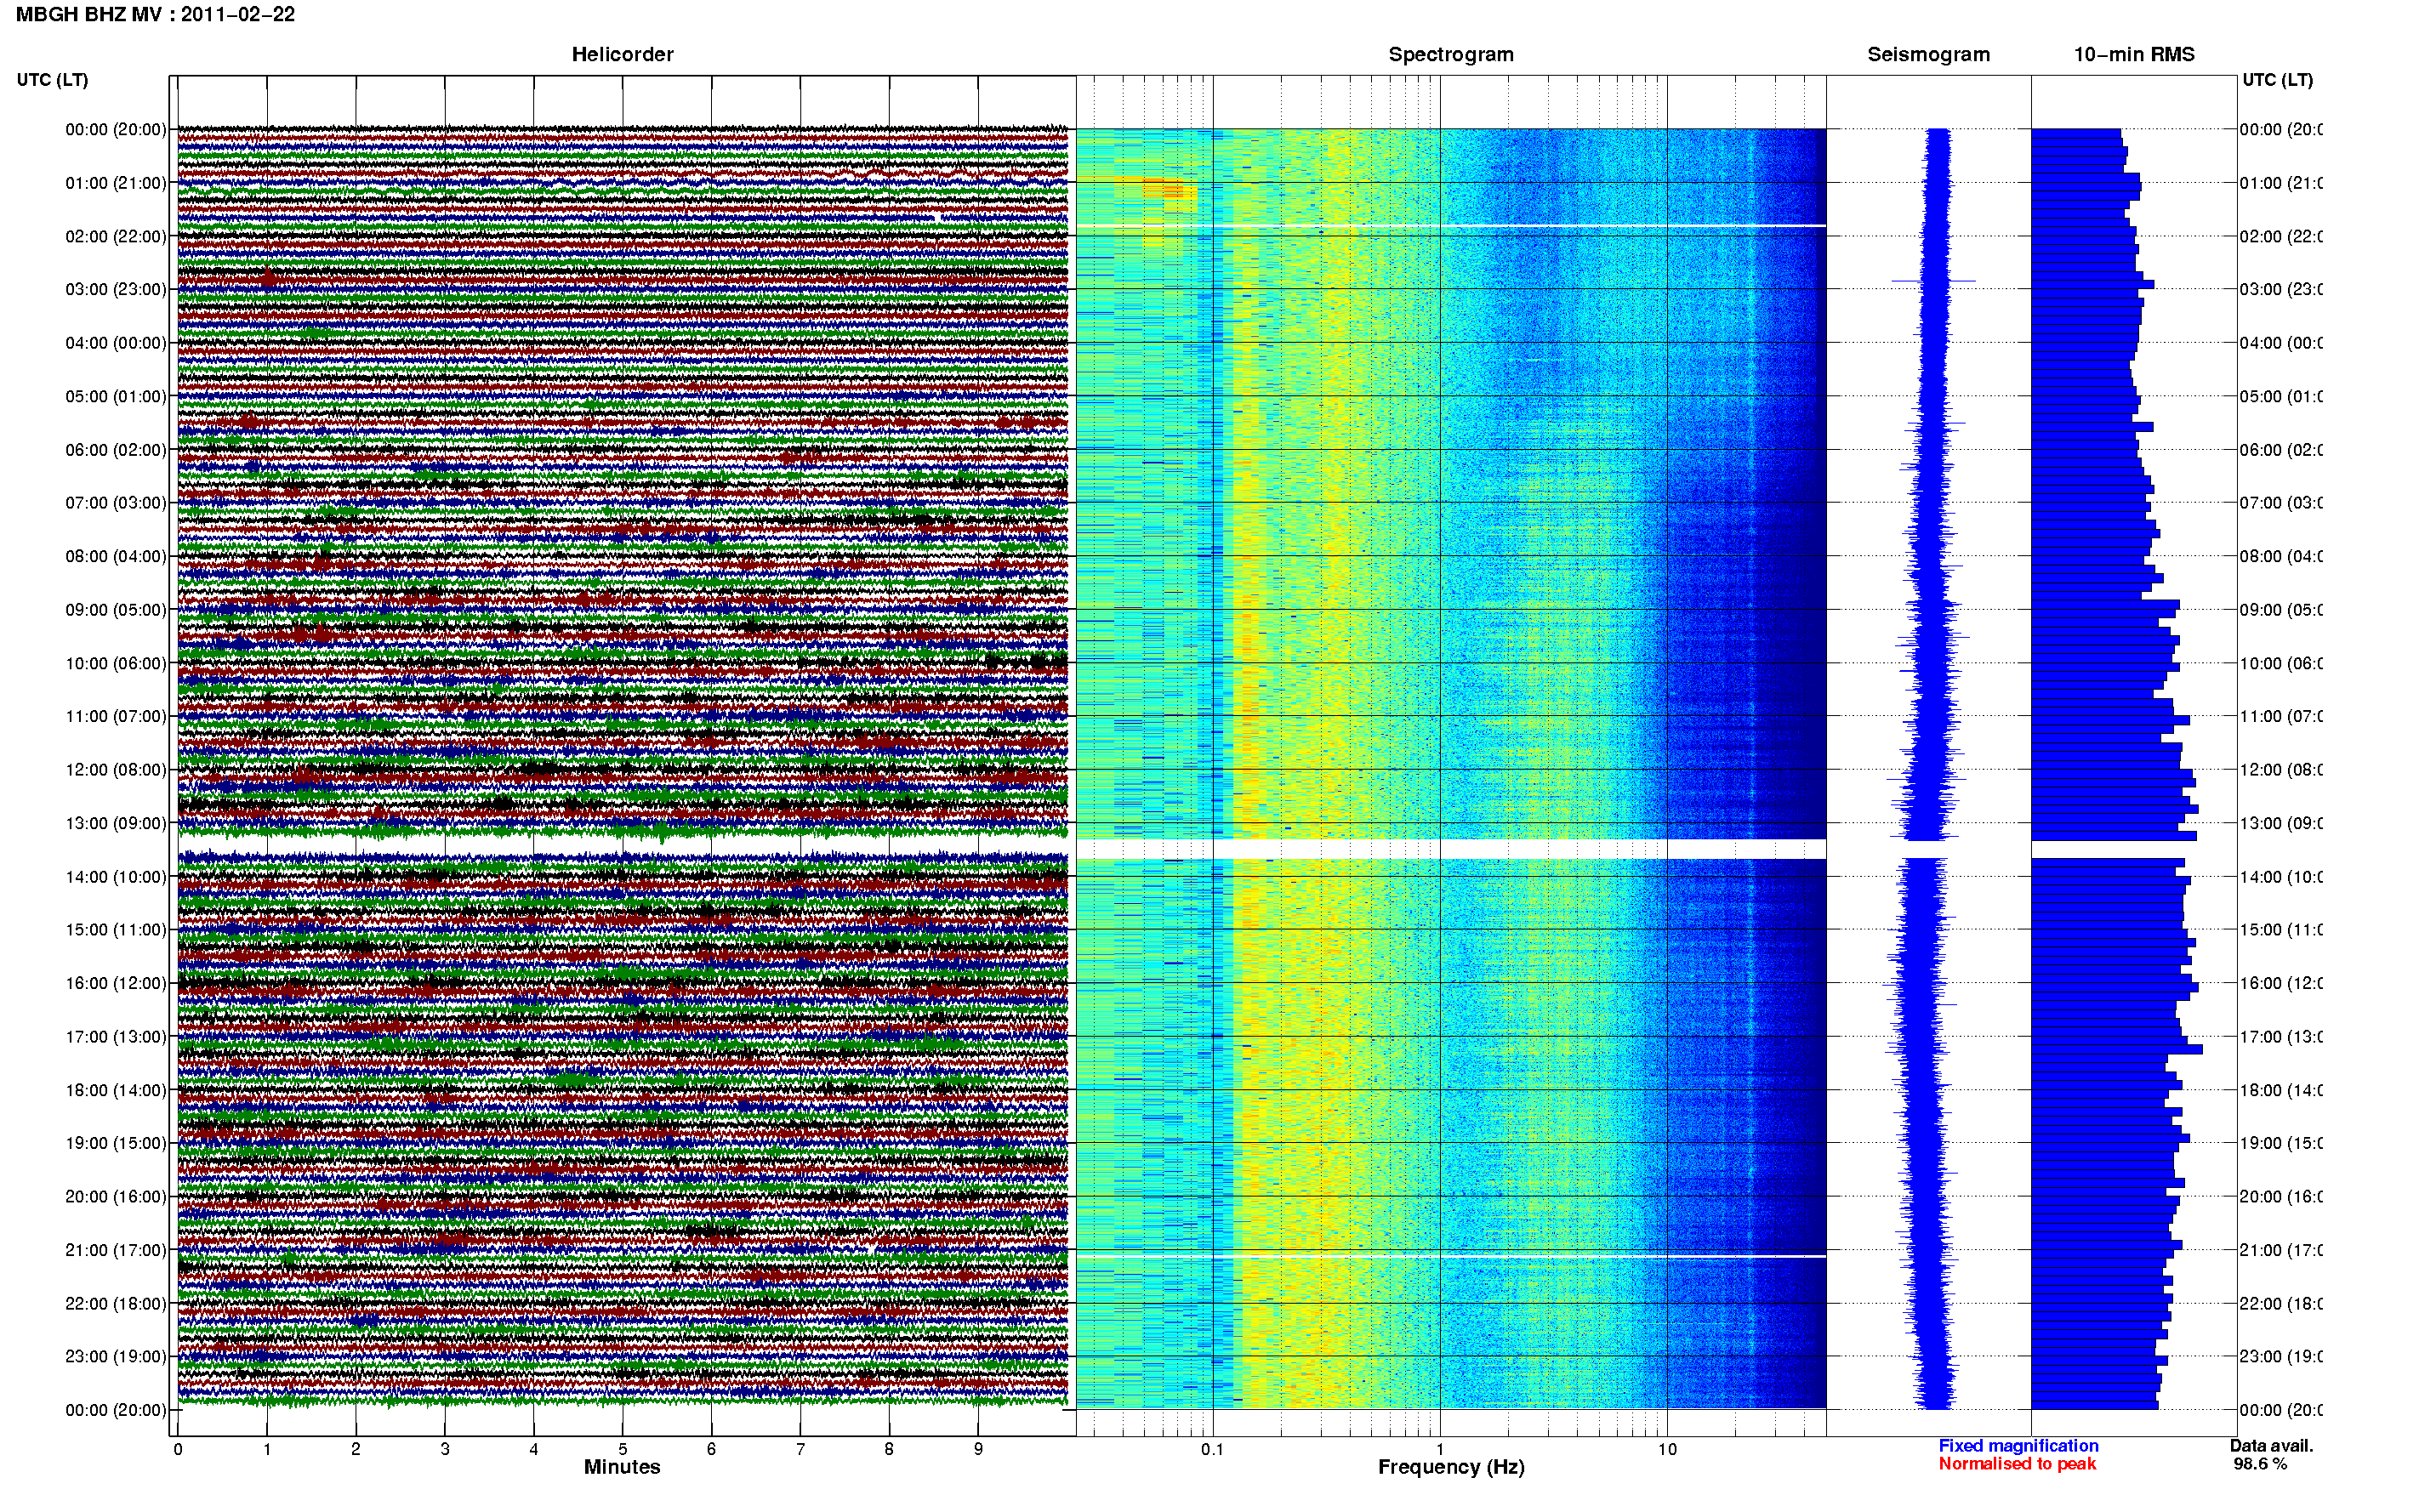Click the '23:00 (19:00)' left time label
The height and width of the screenshot is (1512, 2419).
tap(116, 1357)
